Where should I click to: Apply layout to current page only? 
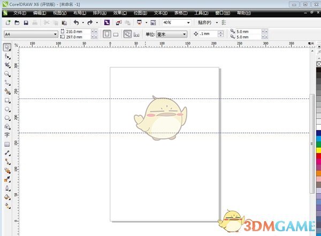136,34
